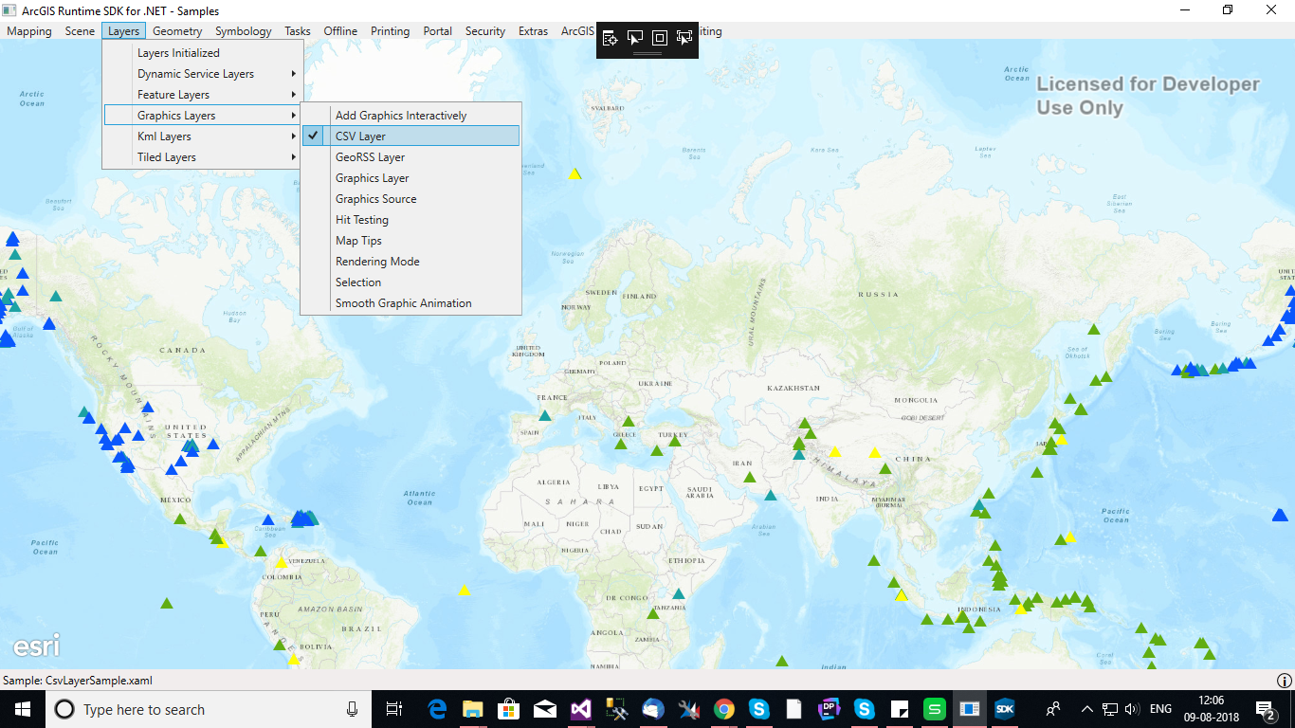Open the Action Center notifications icon
Viewport: 1295px width, 728px height.
1265,709
